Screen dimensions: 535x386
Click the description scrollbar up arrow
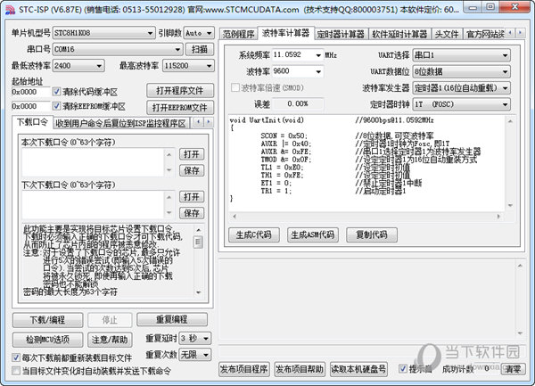click(x=198, y=230)
